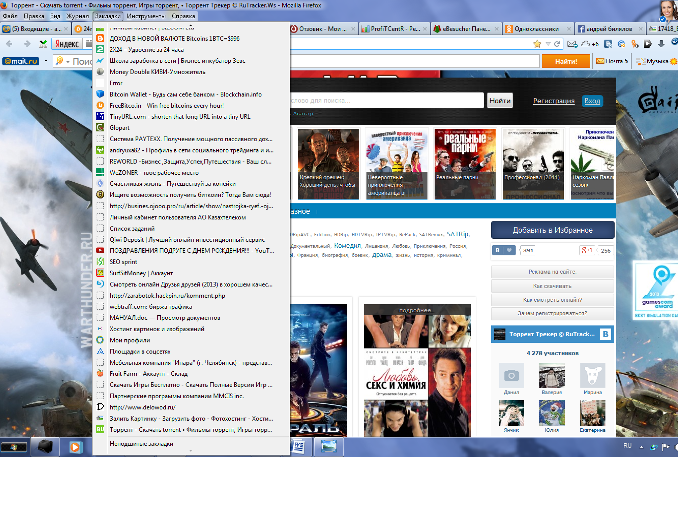The height and width of the screenshot is (508, 678).
Task: Click the SATRip tag link
Action: pos(458,234)
